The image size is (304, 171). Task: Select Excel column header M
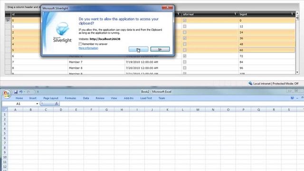198,110
